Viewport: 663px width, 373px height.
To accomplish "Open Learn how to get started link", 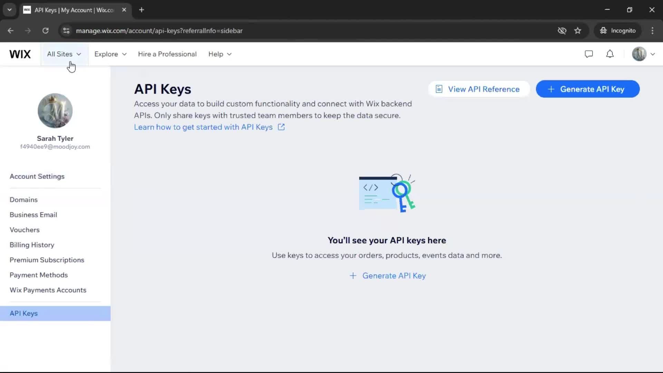I will (x=203, y=127).
